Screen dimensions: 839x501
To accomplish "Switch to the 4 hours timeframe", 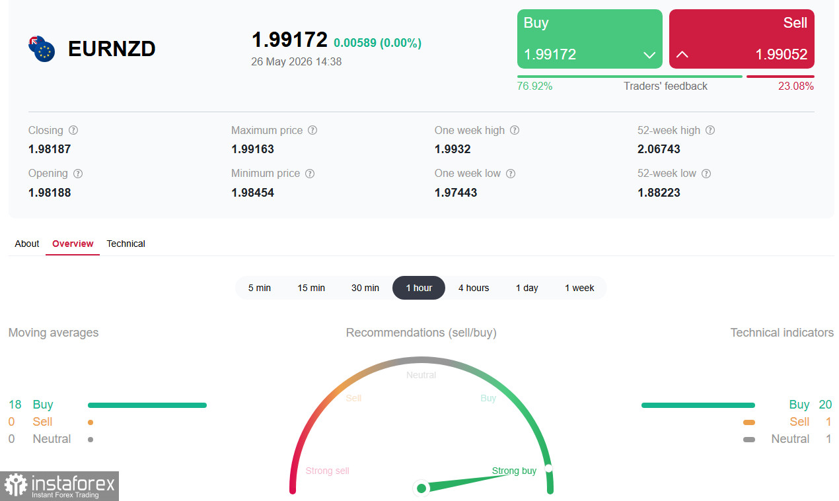I will pos(474,288).
